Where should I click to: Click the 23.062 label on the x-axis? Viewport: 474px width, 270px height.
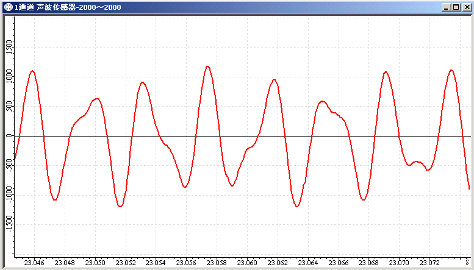coord(278,263)
